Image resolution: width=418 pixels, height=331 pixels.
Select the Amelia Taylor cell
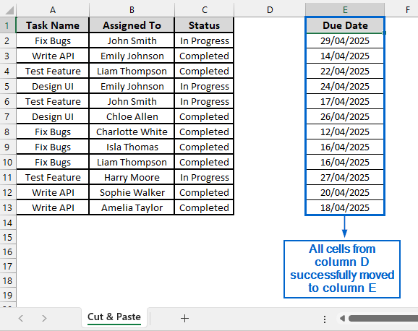coord(132,207)
